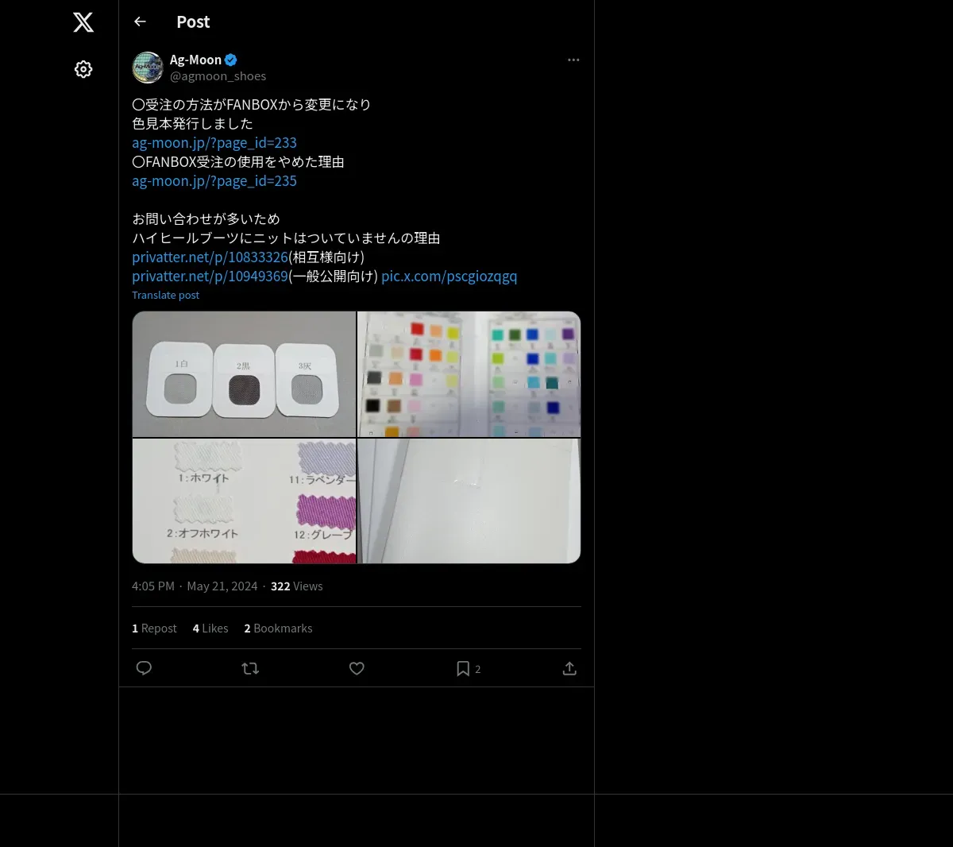Click the share upload icon
Image resolution: width=953 pixels, height=847 pixels.
coord(569,668)
